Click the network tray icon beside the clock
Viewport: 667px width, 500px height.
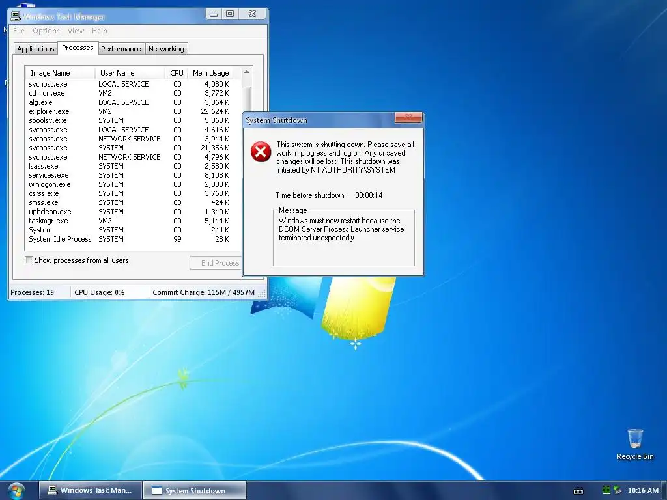[x=617, y=490]
